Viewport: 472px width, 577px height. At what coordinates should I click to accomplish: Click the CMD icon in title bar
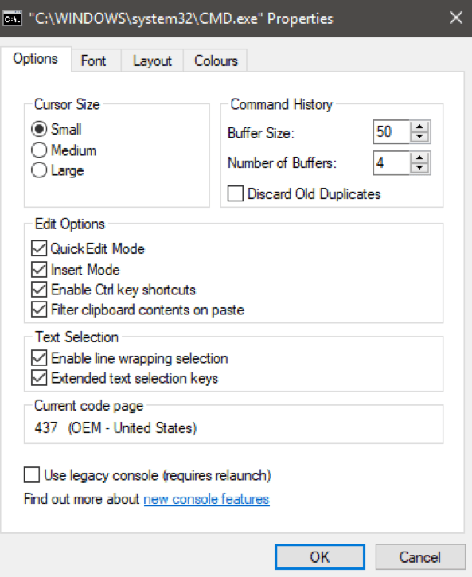13,18
